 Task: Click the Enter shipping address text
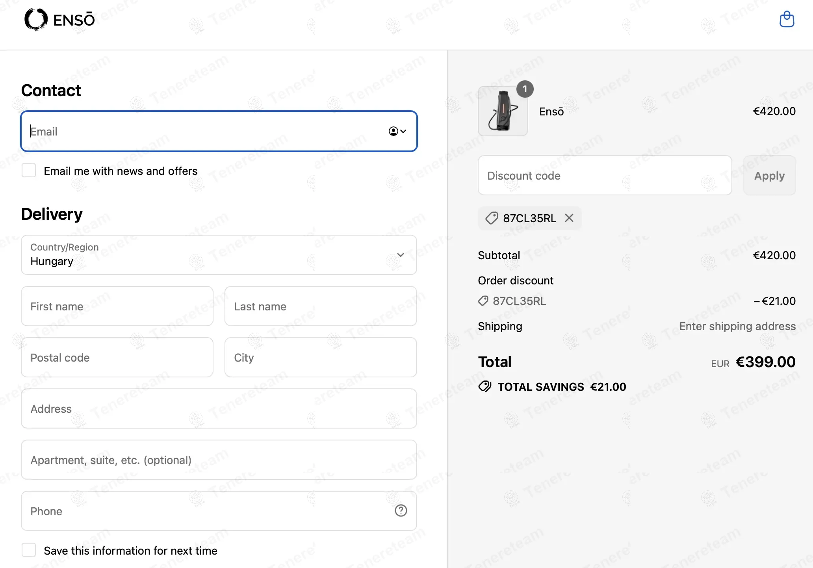pyautogui.click(x=737, y=326)
